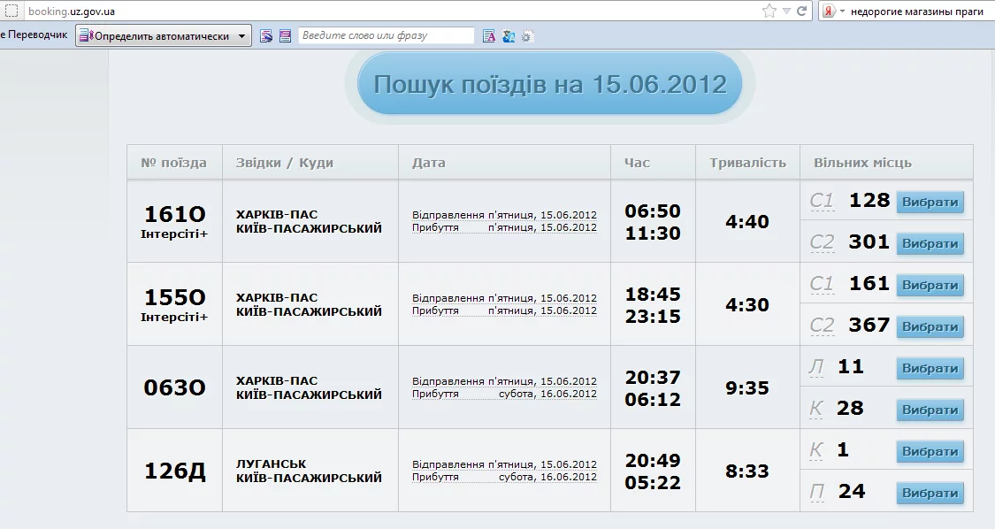
Task: Click duration 4:40
Action: (747, 222)
